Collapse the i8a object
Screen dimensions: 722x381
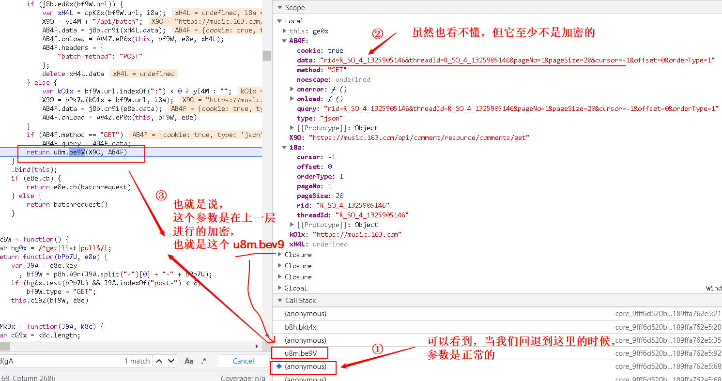285,147
